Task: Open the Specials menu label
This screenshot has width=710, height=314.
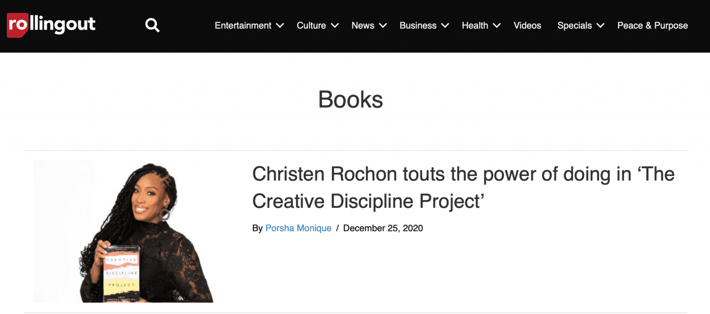Action: coord(574,26)
